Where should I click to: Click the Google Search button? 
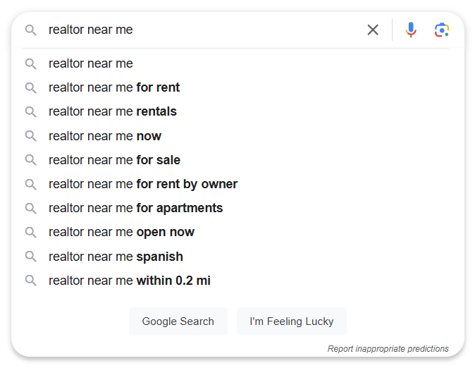(x=178, y=321)
